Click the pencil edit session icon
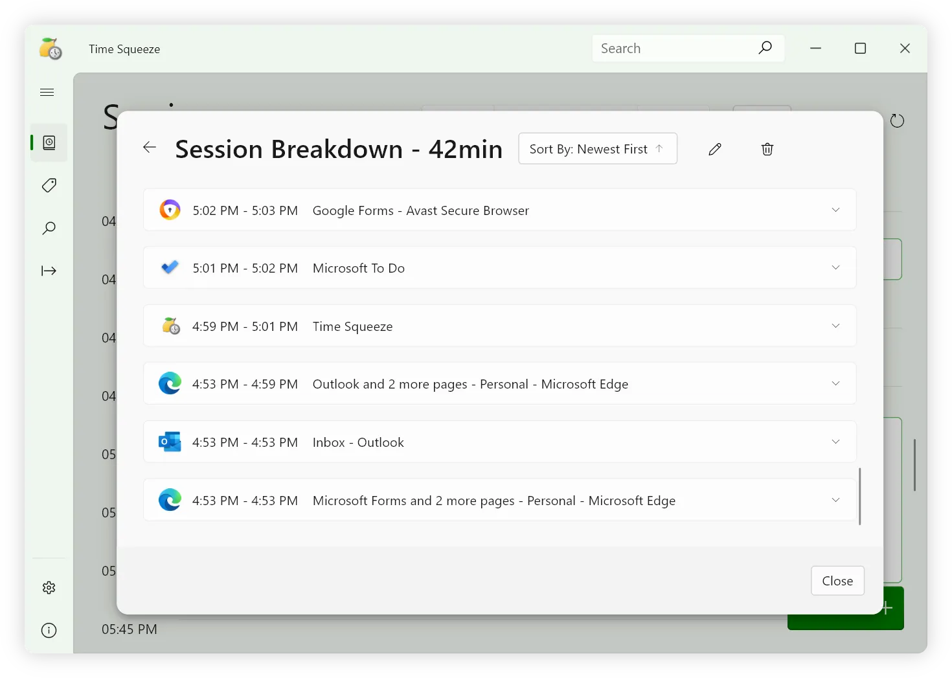Viewport: 952px width, 678px height. pyautogui.click(x=715, y=150)
